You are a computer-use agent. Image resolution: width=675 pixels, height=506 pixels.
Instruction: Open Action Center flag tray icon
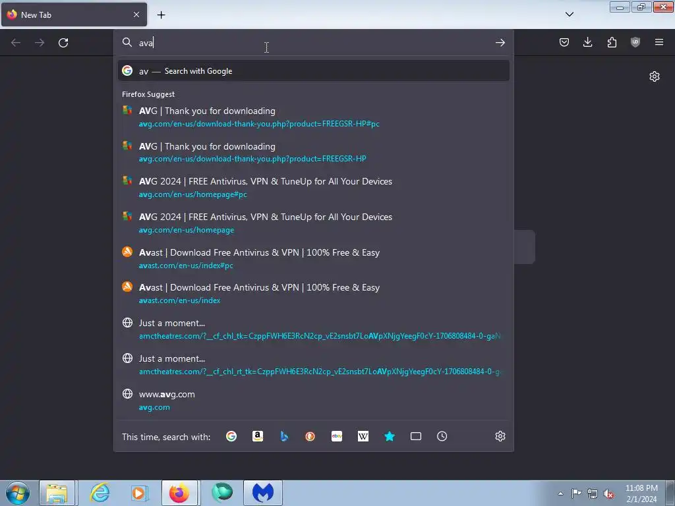(576, 493)
